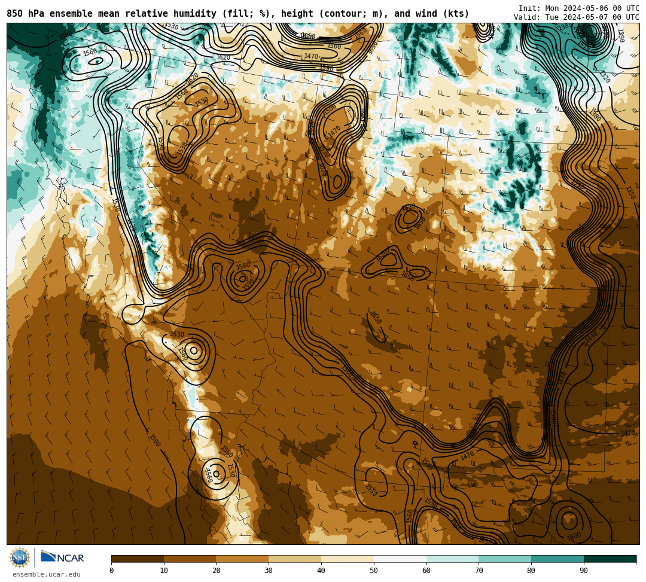Click the 50-60 white colorbar segment

tap(400, 559)
